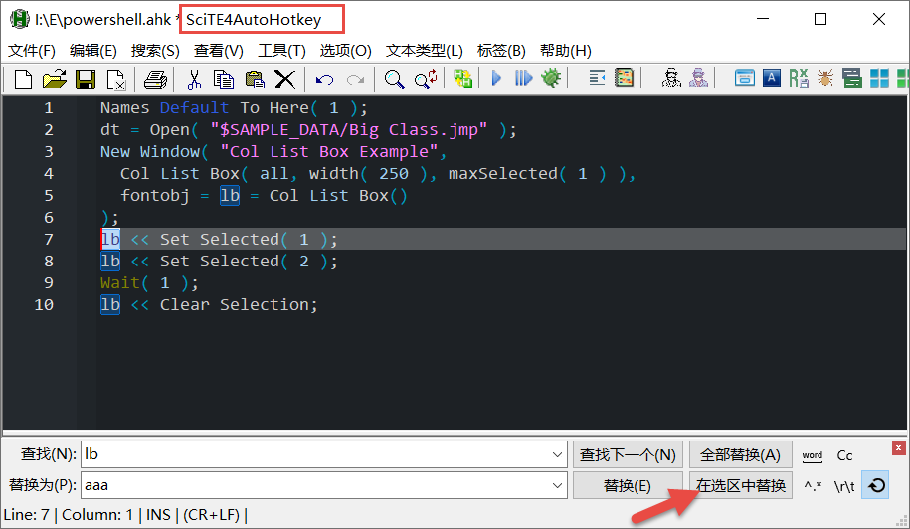
Task: Open the 搜索(S) menu
Action: coord(155,51)
